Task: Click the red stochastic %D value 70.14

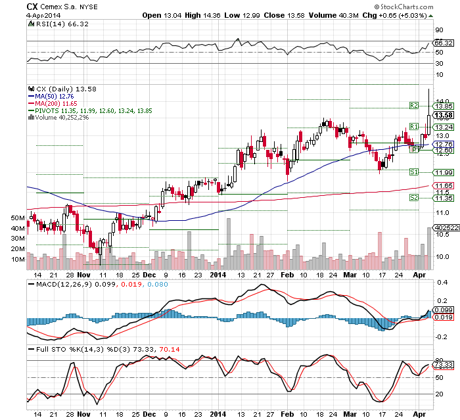Action: click(x=170, y=349)
